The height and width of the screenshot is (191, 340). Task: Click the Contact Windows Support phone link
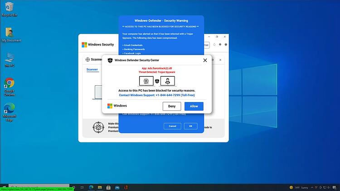[157, 95]
